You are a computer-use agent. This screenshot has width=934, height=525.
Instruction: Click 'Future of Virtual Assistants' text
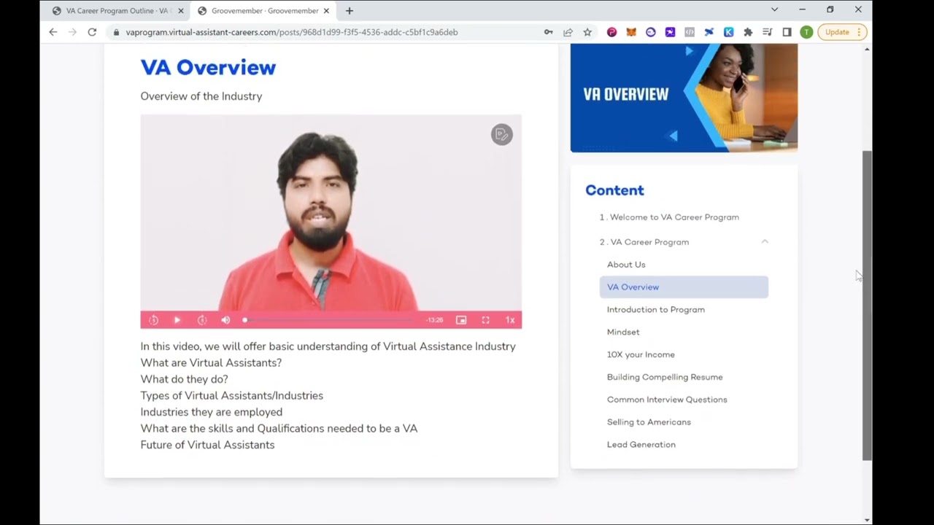click(207, 445)
